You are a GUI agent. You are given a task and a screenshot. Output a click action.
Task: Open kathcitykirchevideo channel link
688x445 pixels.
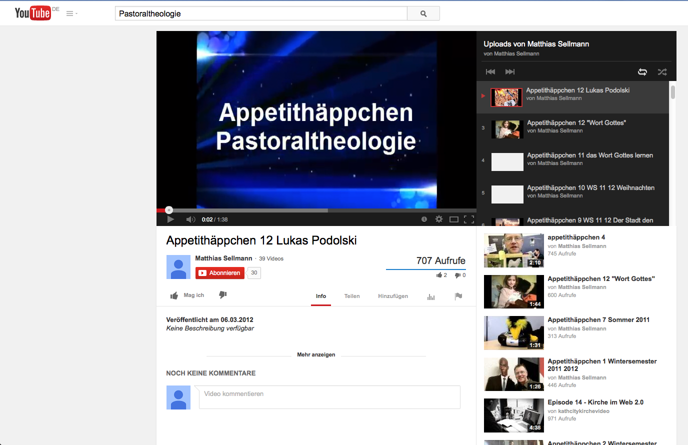[583, 411]
